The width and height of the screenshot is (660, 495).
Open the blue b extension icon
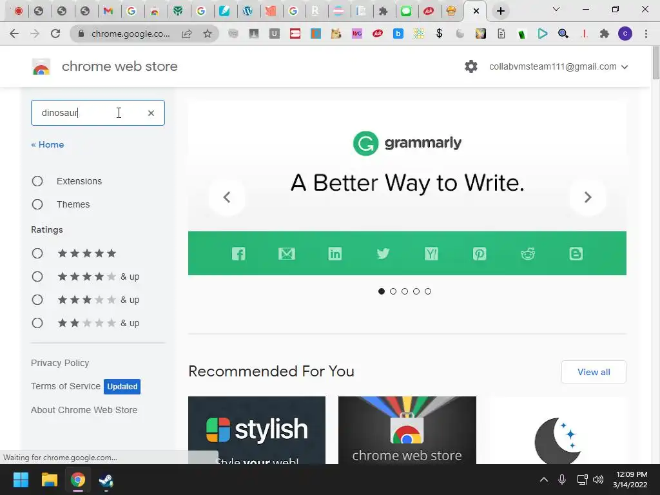[398, 34]
